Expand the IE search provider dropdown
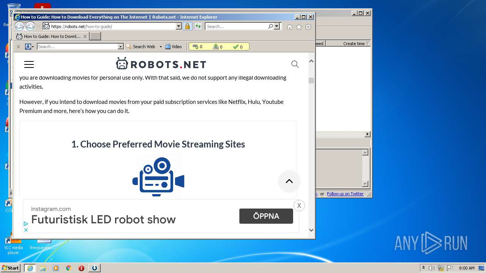This screenshot has width=486, height=273. 277,26
